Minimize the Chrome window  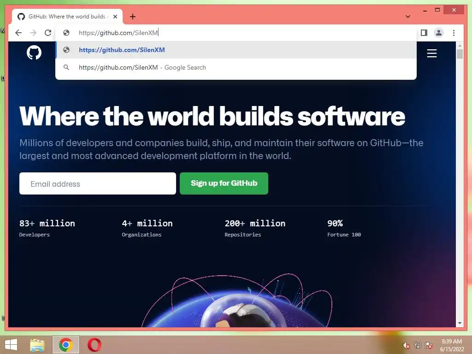425,10
